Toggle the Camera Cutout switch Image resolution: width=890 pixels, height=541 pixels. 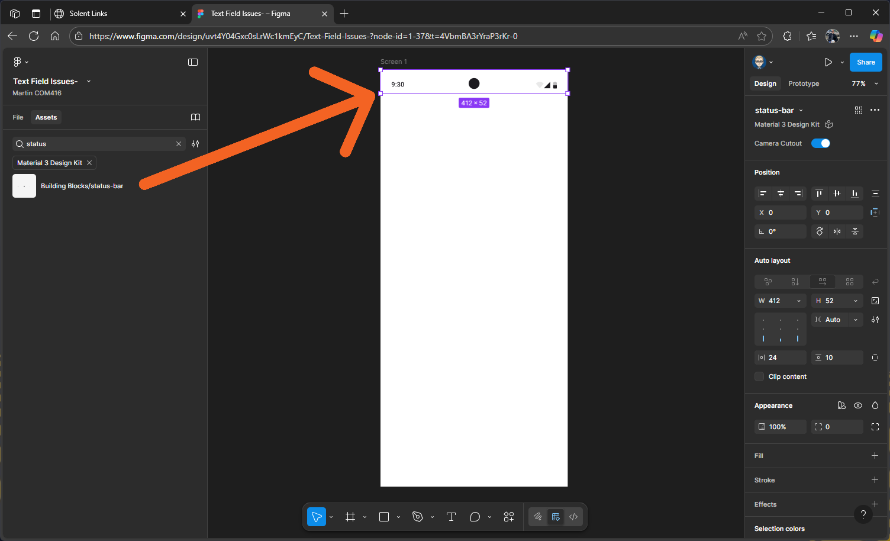(x=820, y=143)
